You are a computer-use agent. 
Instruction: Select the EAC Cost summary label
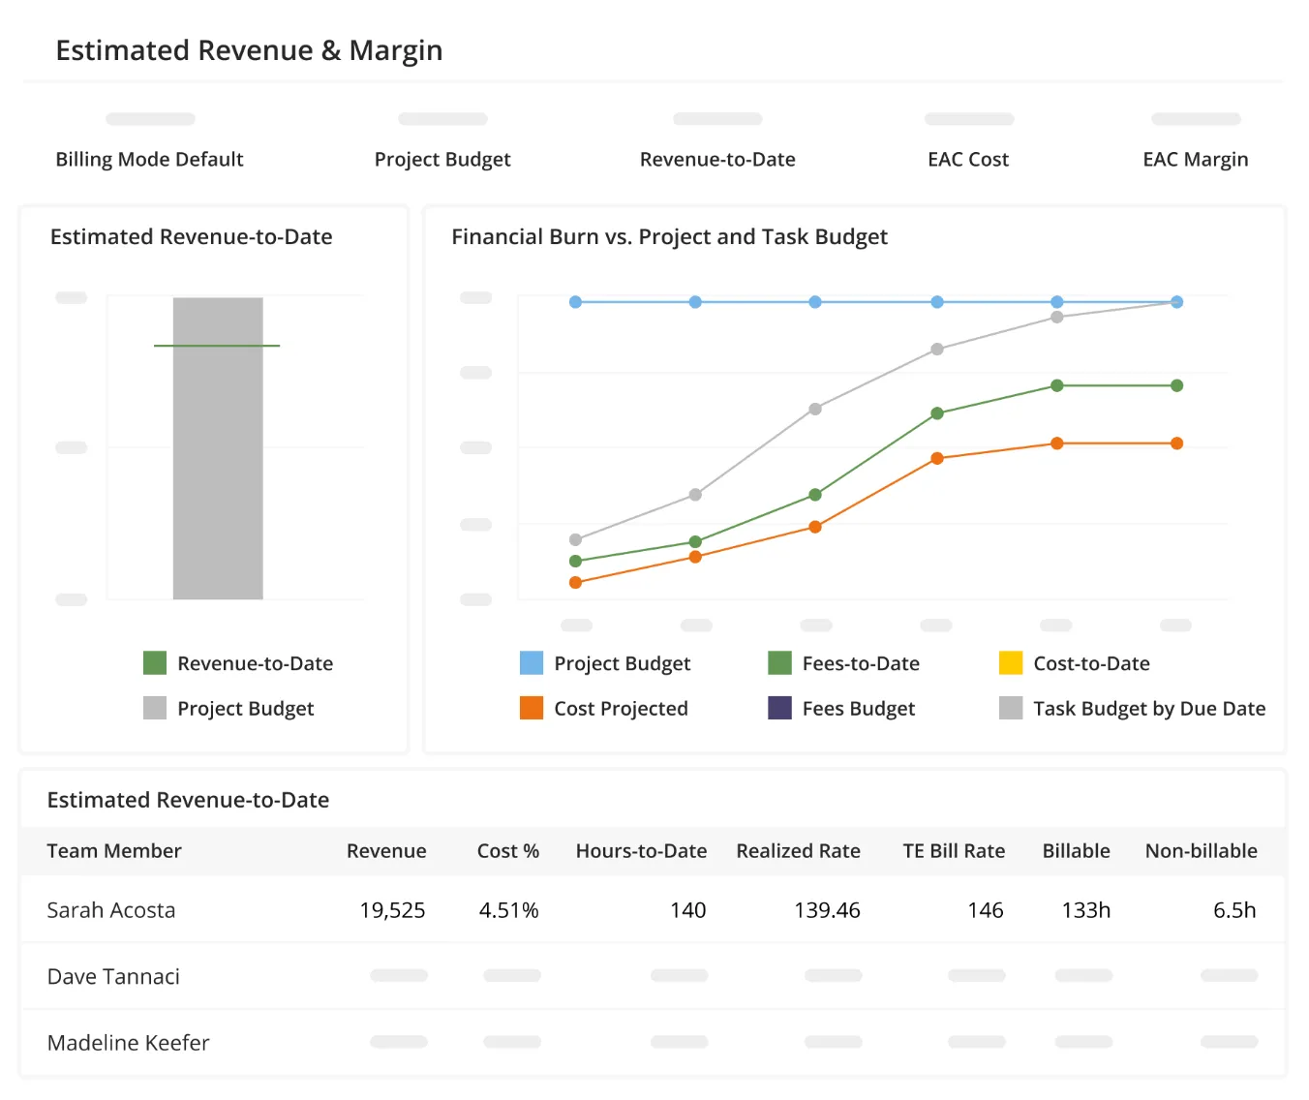point(968,160)
